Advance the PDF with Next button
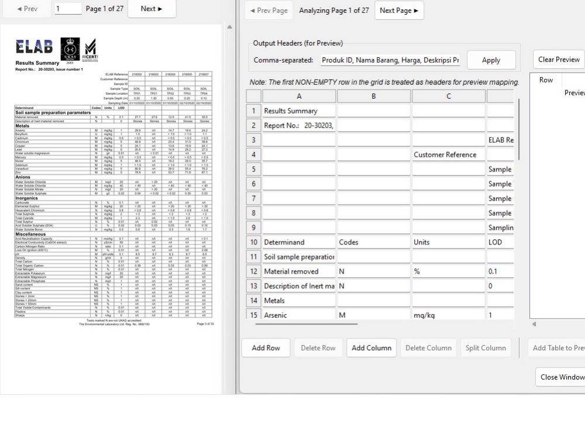This screenshot has height=438, width=585. (x=152, y=9)
